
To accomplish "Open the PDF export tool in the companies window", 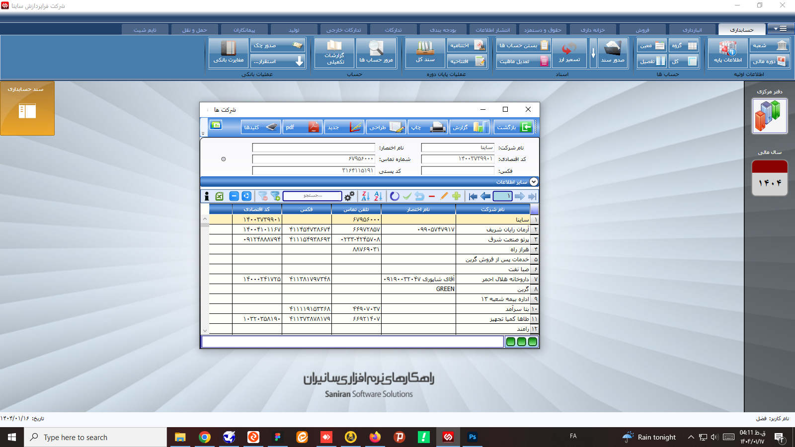I will pos(303,127).
